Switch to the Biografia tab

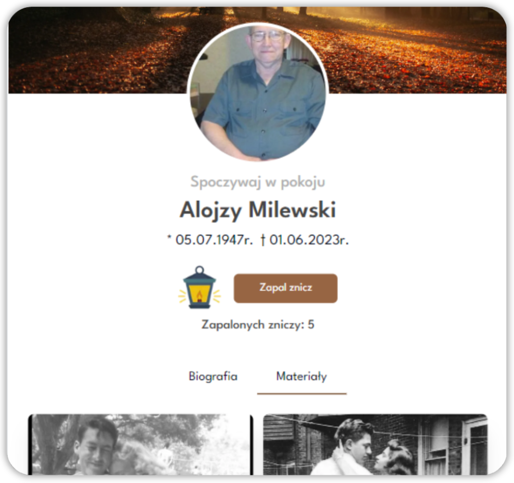[x=213, y=376]
